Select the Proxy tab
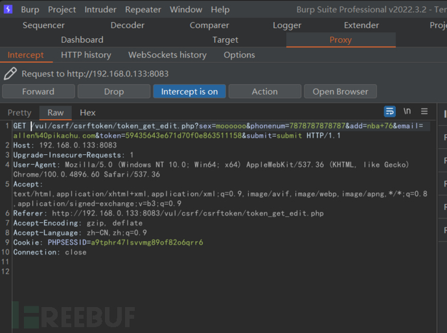Viewport: 447px width, 333px height. [x=341, y=40]
